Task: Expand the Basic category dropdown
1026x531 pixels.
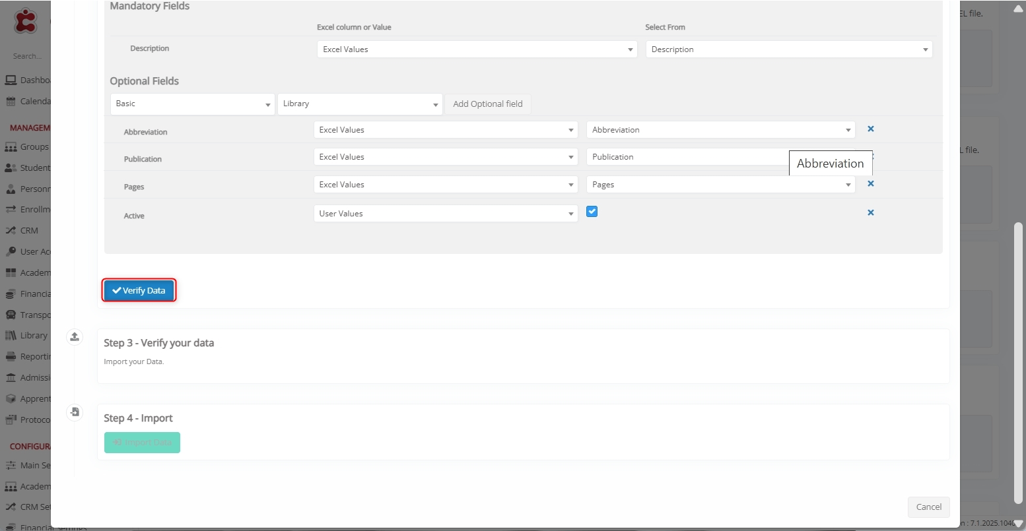Action: pyautogui.click(x=192, y=104)
